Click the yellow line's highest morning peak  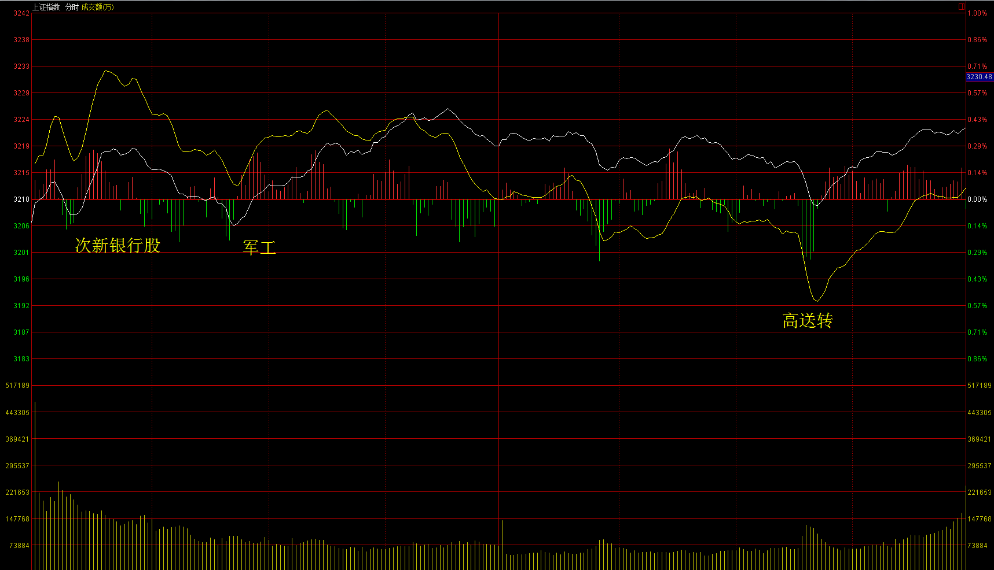coord(105,71)
